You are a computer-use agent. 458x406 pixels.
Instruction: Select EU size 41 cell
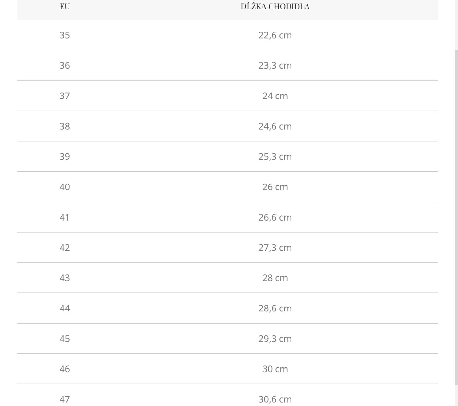pos(65,217)
